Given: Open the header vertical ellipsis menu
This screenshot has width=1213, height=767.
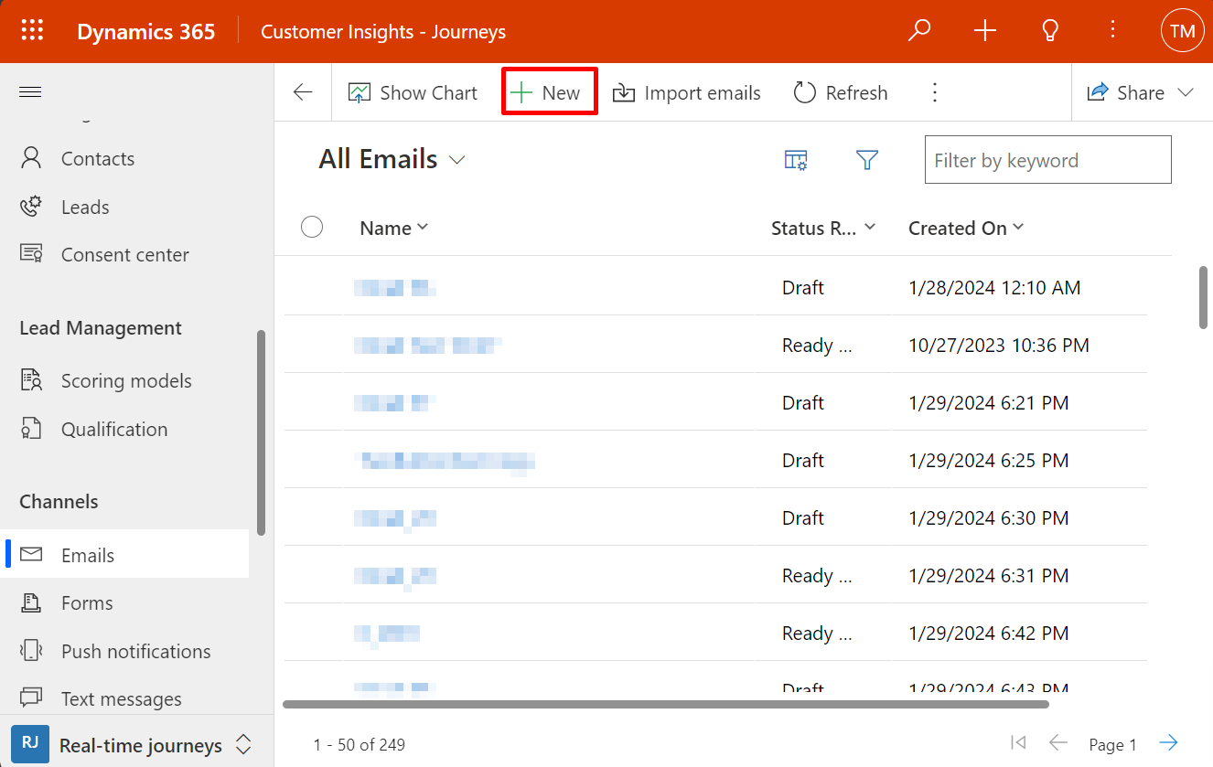Looking at the screenshot, I should [x=1112, y=30].
